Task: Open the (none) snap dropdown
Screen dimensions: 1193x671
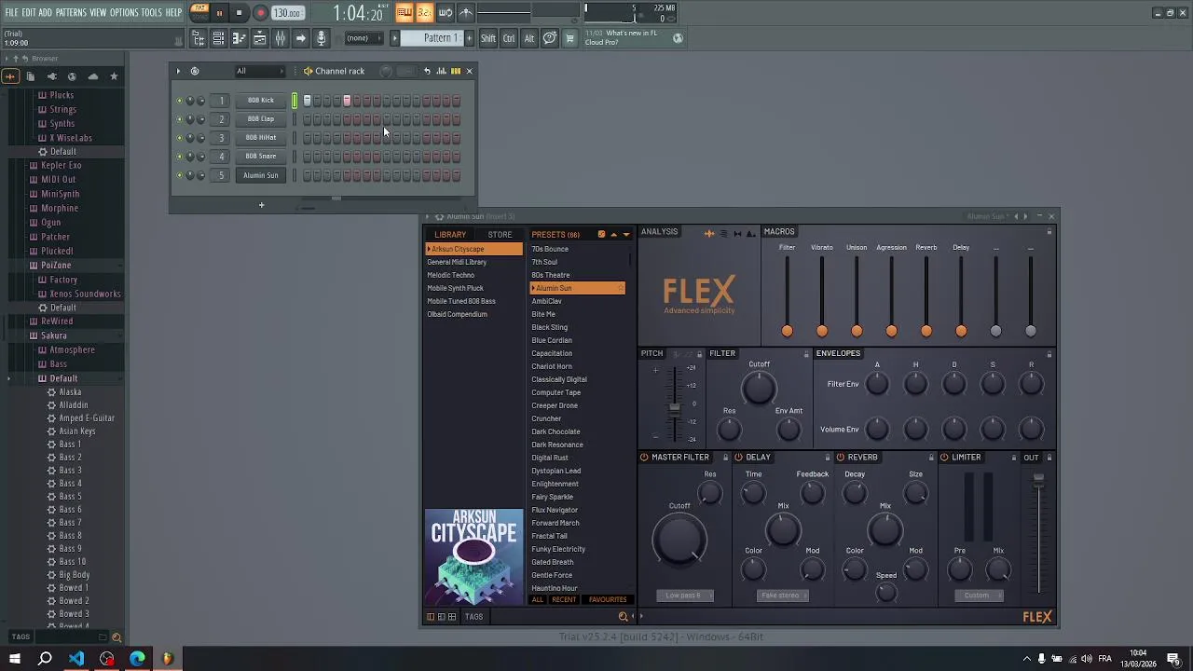Action: point(363,38)
